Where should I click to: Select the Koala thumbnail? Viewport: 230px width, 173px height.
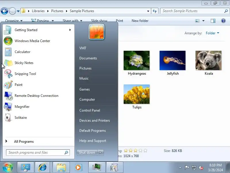click(208, 61)
